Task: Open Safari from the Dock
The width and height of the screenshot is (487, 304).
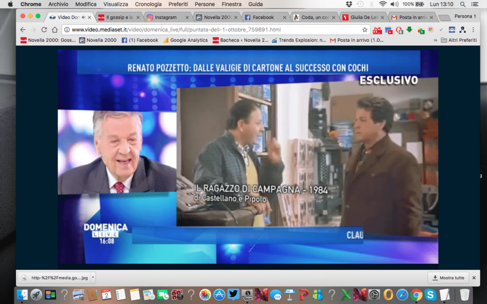Action: click(402, 294)
